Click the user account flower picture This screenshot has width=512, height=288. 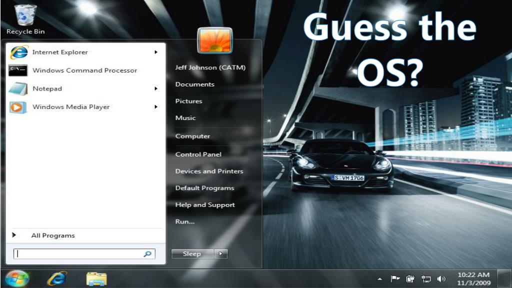(x=215, y=40)
